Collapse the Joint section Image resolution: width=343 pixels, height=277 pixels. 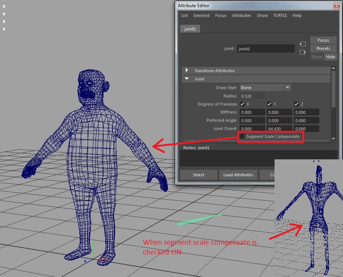[187, 79]
